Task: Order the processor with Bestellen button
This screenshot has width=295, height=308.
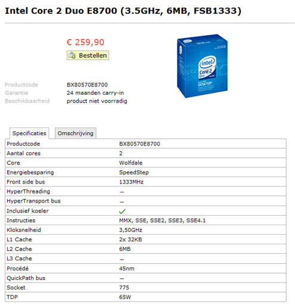Action: pos(88,55)
